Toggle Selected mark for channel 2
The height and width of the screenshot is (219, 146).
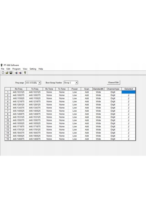tap(128, 95)
